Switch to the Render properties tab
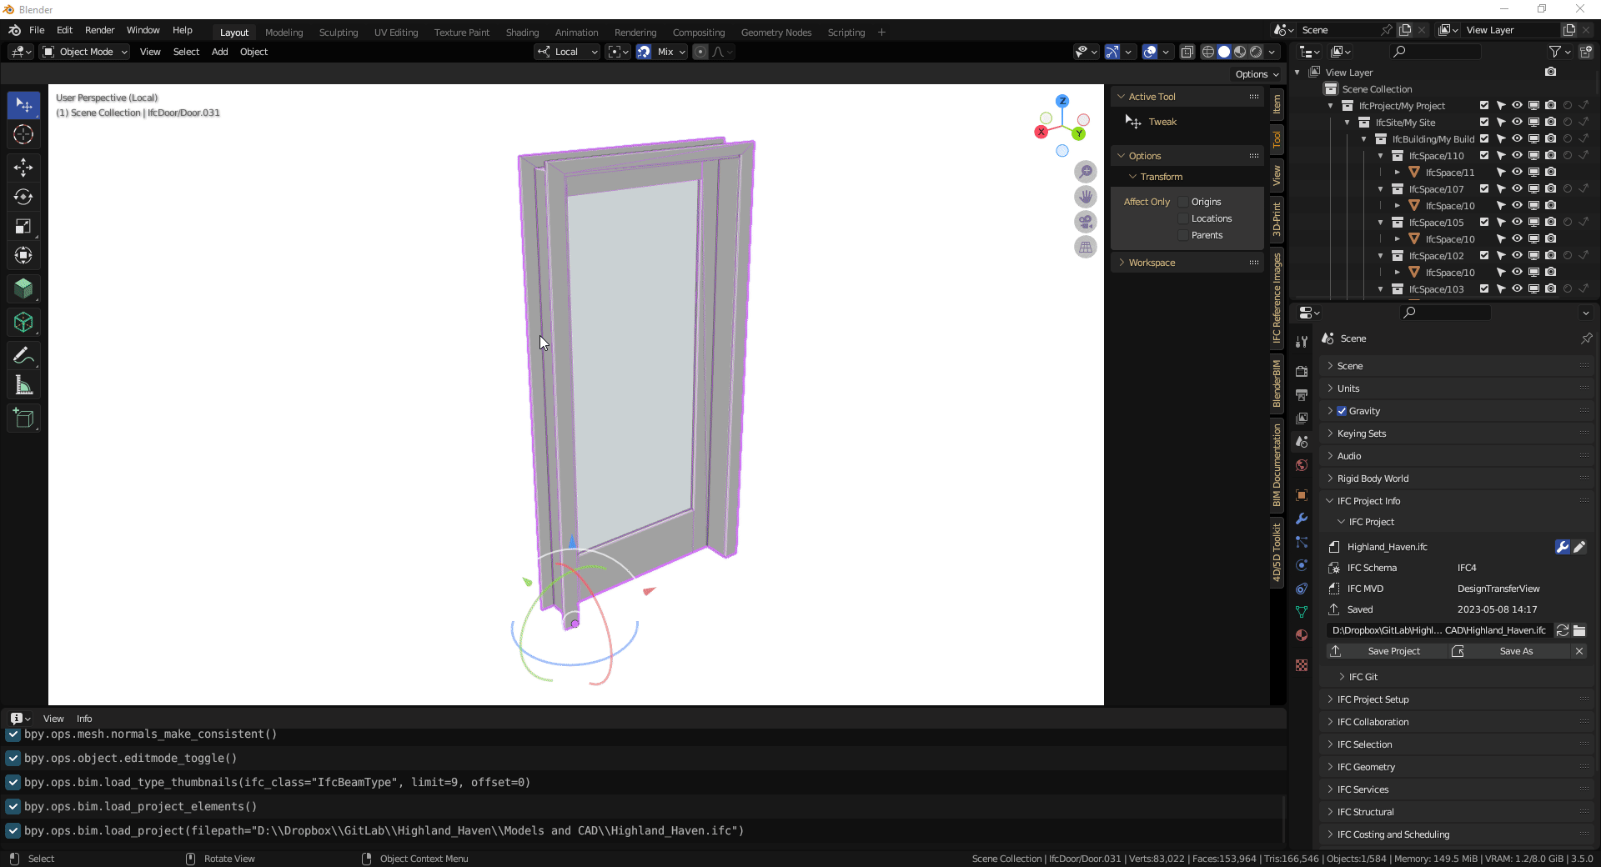The image size is (1601, 867). click(x=1301, y=371)
